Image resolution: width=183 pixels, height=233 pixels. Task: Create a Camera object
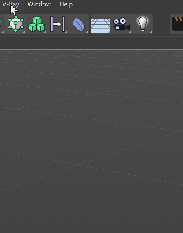122,24
